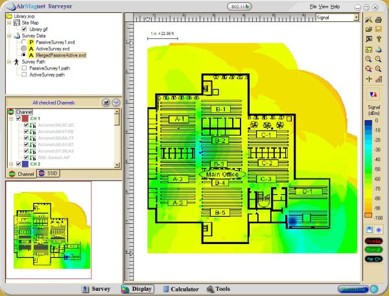Click the CH 2 blue color swatch

pos(25,164)
